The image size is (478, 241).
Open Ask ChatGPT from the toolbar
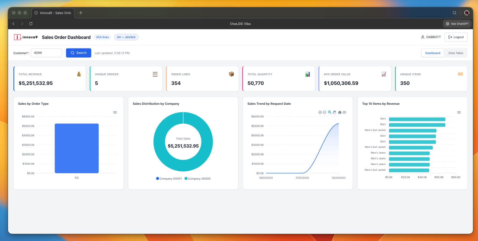(x=457, y=24)
